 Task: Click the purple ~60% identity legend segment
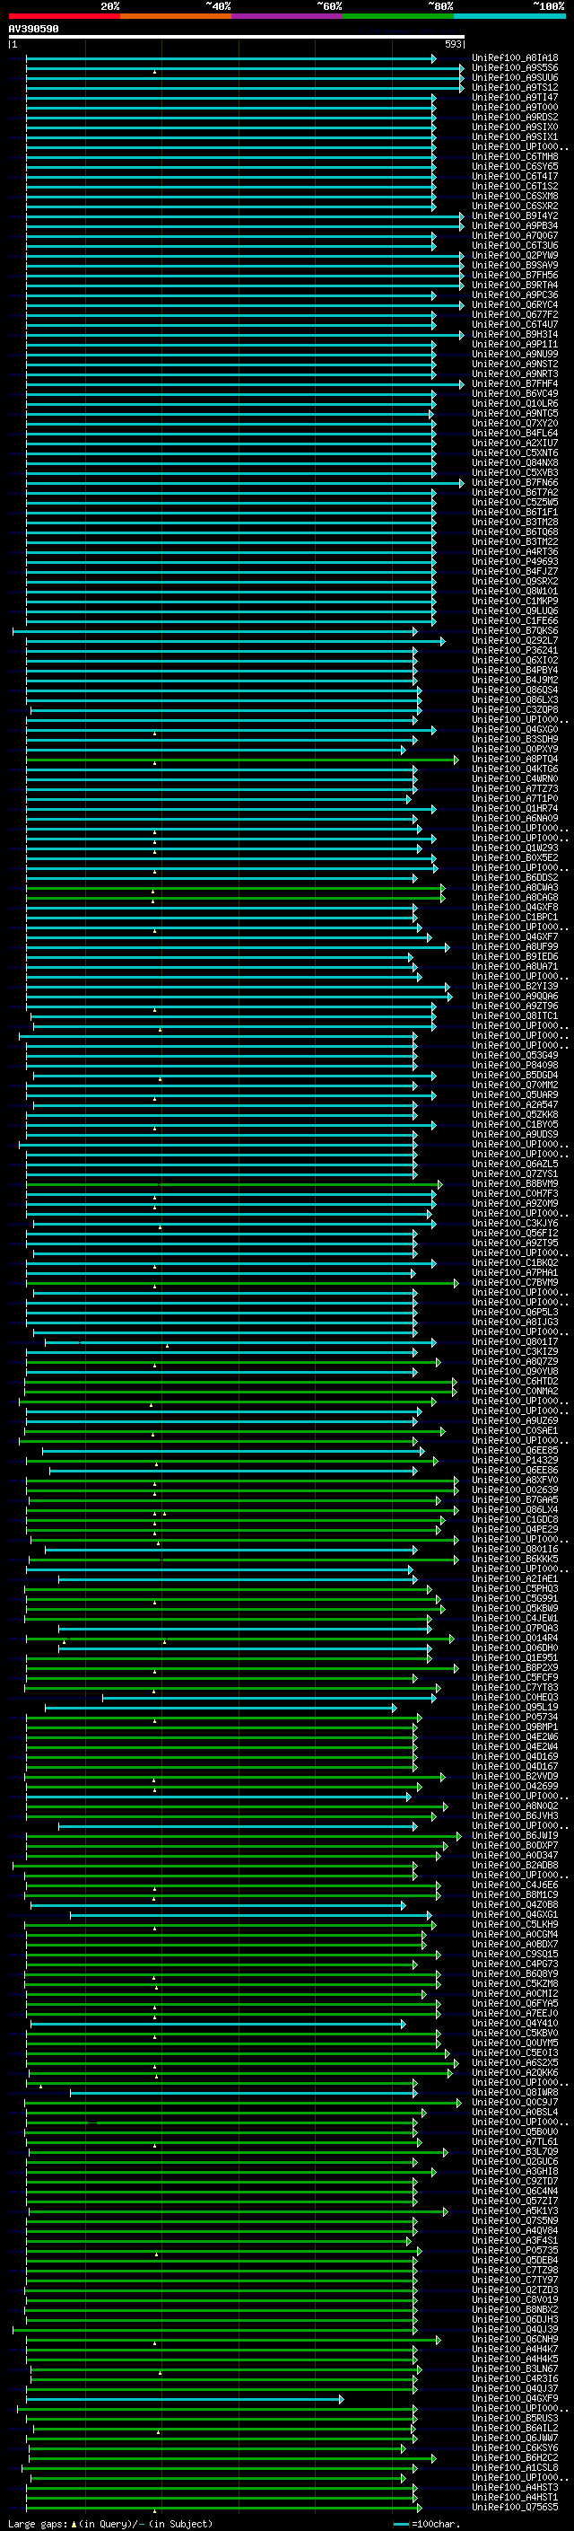point(288,16)
